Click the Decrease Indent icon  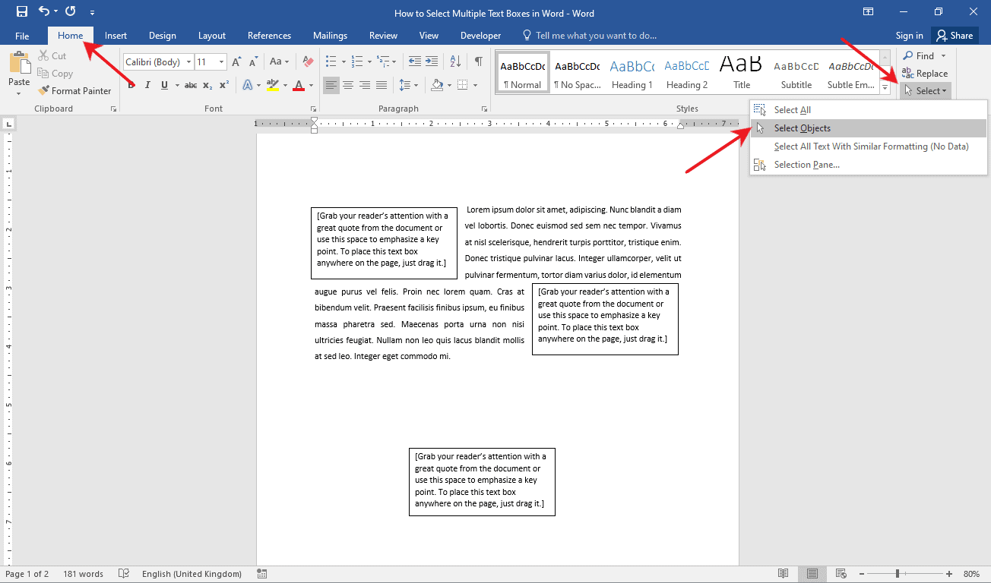[x=414, y=61]
